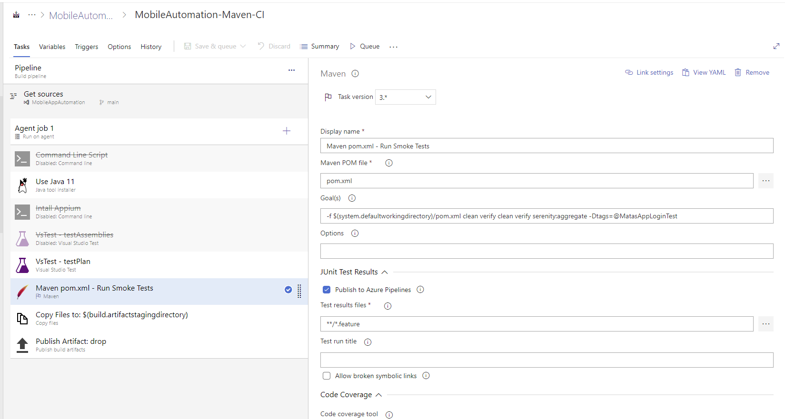Open the Triggers tab

coord(87,47)
